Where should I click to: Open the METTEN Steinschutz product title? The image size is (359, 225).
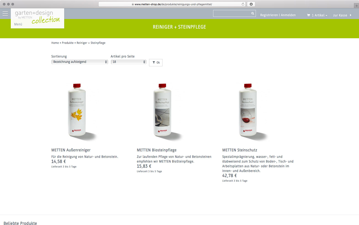click(240, 150)
